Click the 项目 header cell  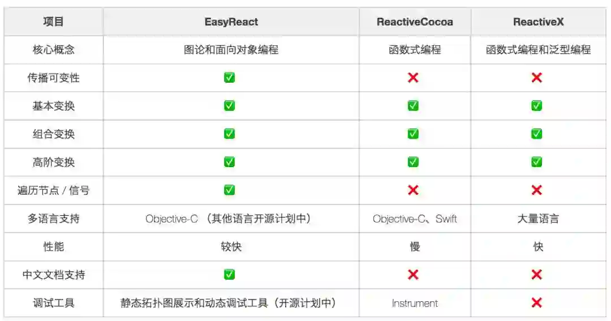pos(53,22)
